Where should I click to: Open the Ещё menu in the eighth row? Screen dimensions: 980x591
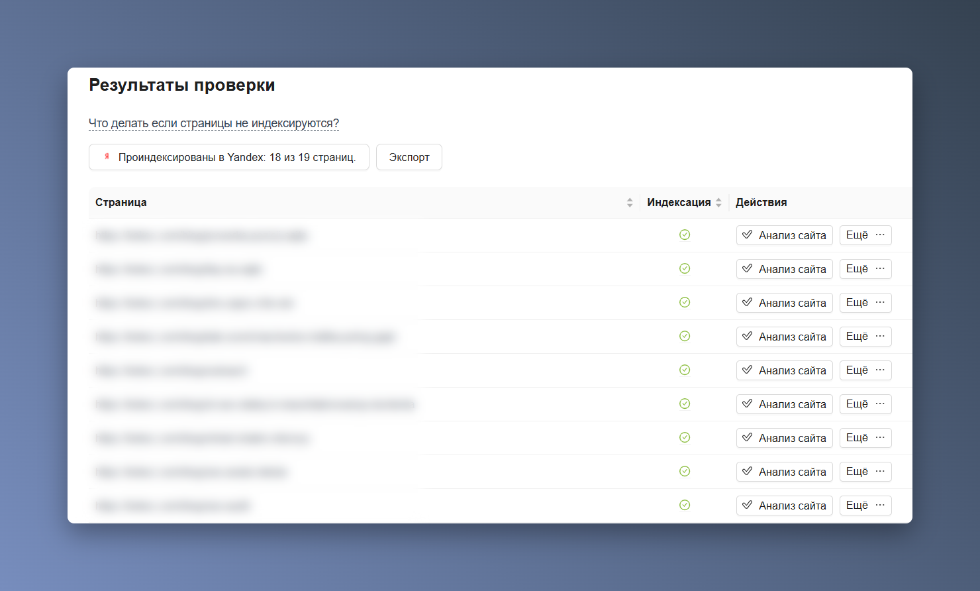click(x=865, y=472)
